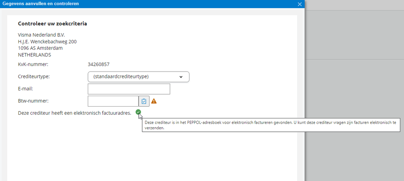
Task: Click the orange warning triangle icon
Action: [154, 101]
